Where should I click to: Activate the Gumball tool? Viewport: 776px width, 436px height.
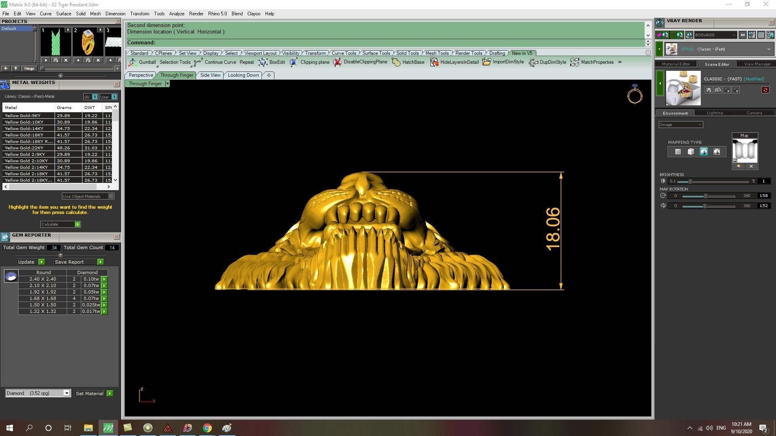click(x=142, y=62)
